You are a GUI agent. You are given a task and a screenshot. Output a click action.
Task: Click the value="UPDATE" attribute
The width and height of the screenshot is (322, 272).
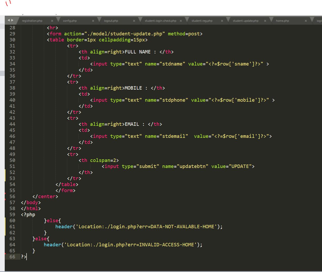[x=231, y=166]
